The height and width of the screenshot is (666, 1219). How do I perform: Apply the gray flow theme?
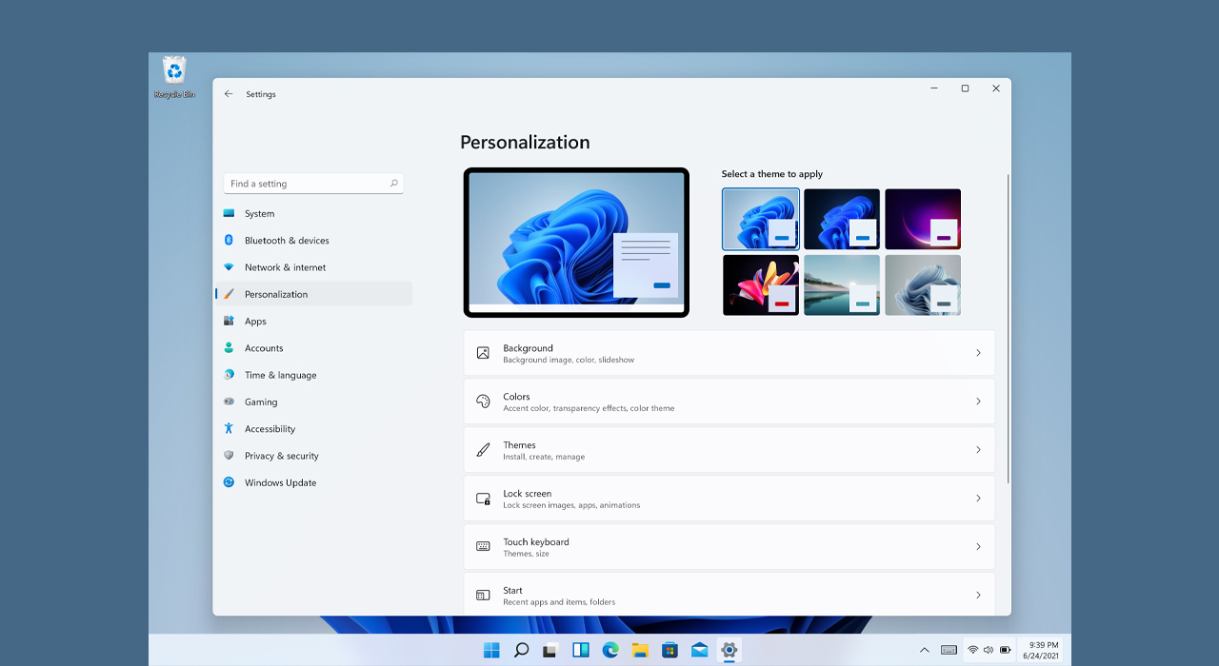923,284
